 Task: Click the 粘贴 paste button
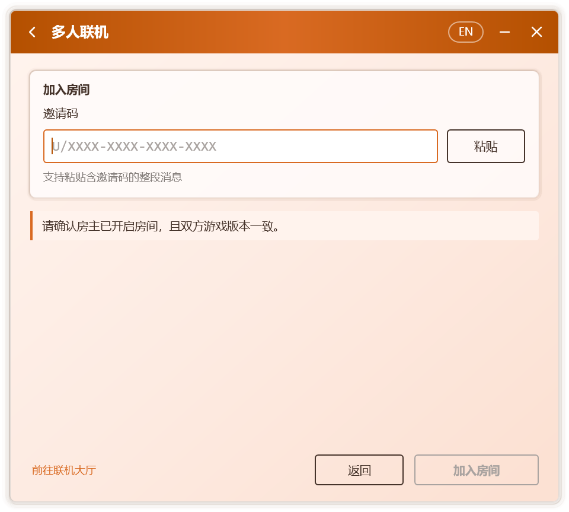click(x=485, y=147)
